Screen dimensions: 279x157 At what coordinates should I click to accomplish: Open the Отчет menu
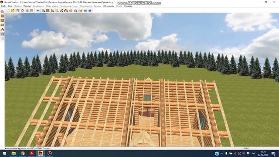(x=119, y=6)
